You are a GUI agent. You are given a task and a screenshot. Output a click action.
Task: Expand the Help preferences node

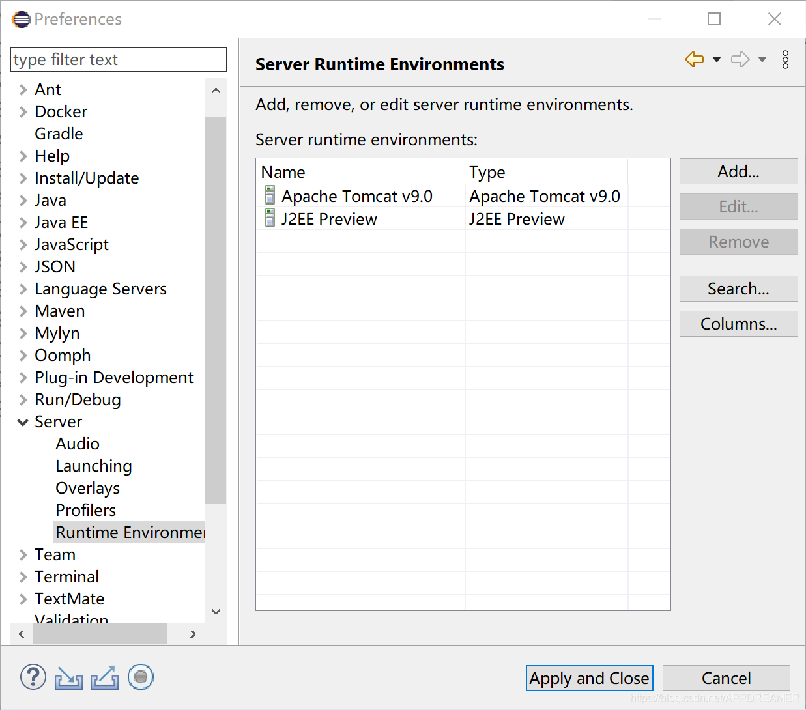point(23,156)
